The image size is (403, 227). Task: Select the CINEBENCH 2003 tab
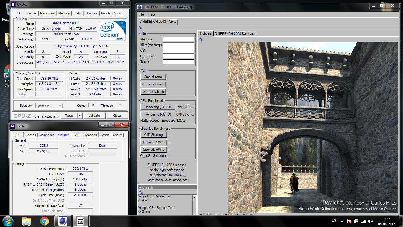153,22
